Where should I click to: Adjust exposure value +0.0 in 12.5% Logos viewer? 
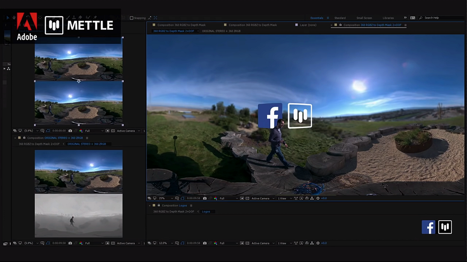pyautogui.click(x=324, y=243)
